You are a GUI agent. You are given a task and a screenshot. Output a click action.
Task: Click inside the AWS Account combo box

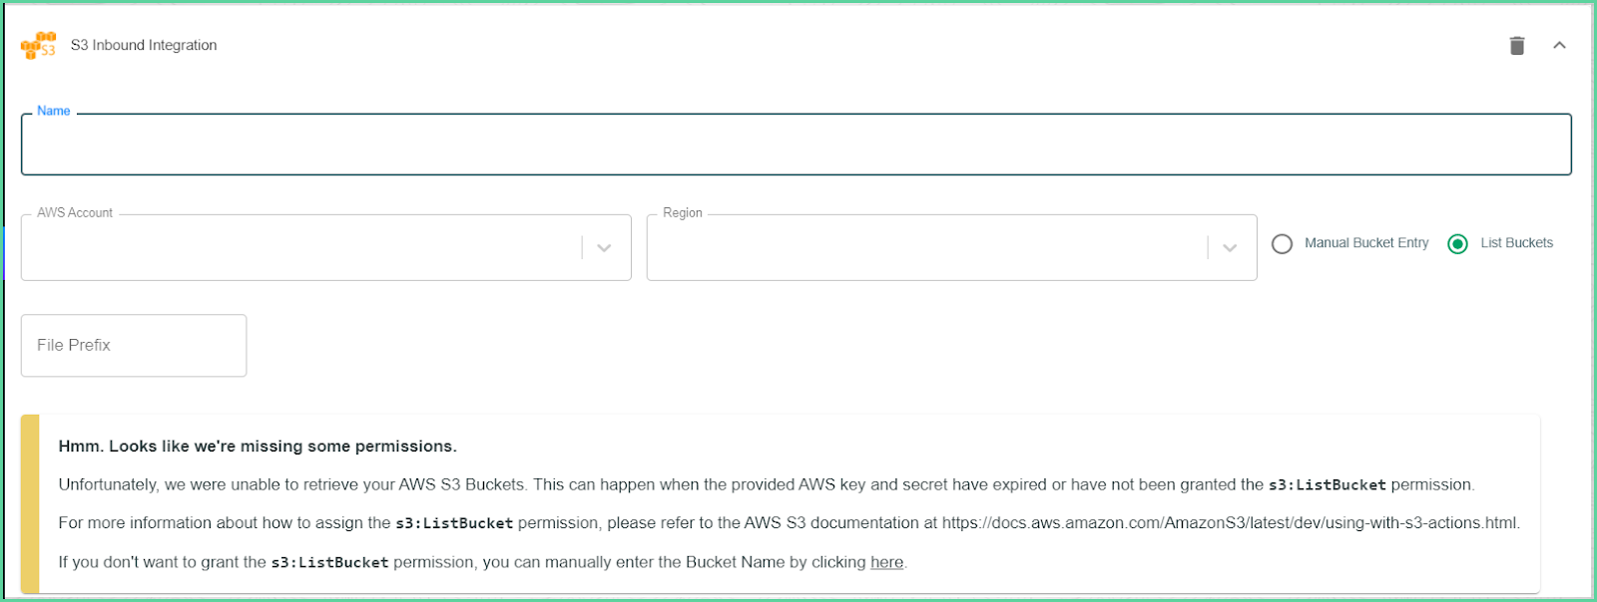click(299, 248)
